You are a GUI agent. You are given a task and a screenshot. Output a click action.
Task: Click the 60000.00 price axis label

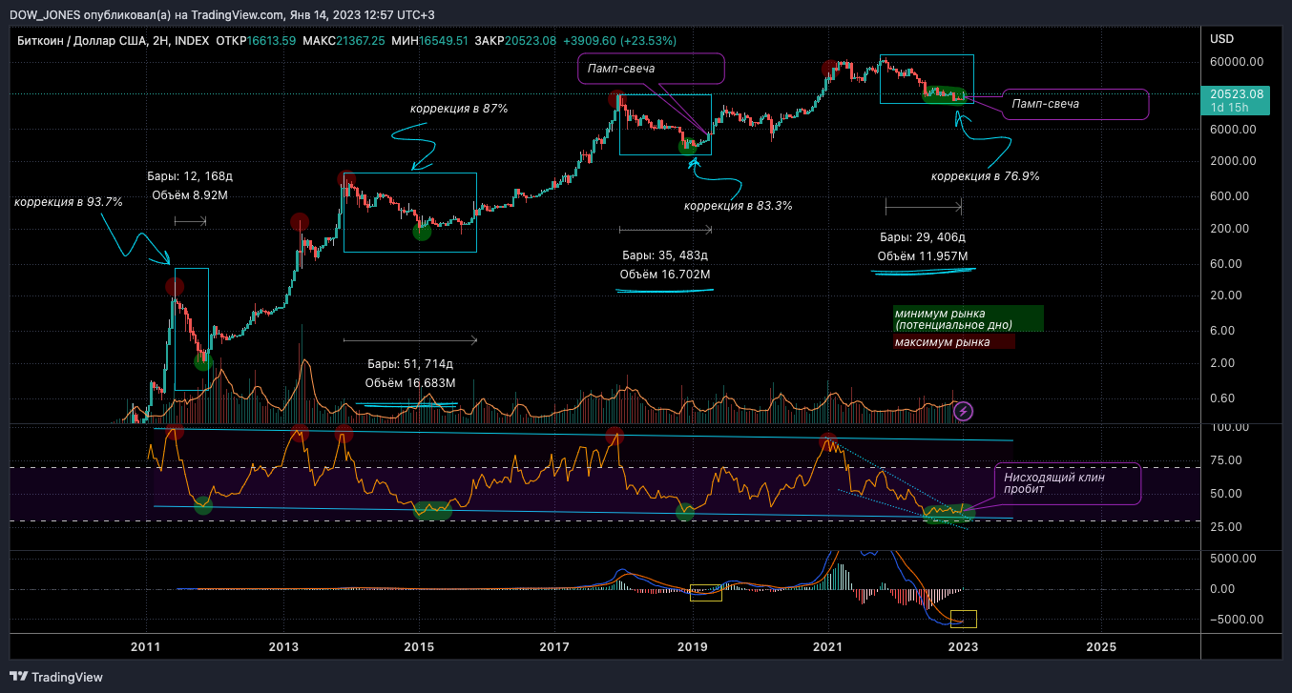tap(1238, 62)
